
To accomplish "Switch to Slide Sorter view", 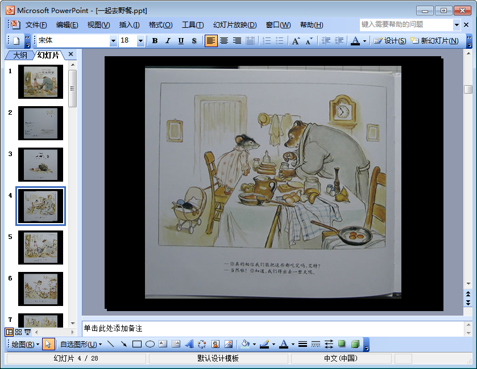I will tap(19, 332).
